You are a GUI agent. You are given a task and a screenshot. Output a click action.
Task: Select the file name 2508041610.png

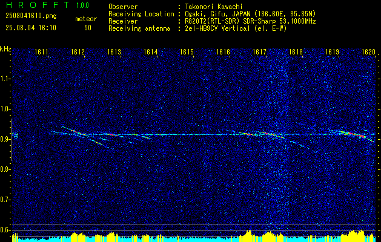pos(31,16)
